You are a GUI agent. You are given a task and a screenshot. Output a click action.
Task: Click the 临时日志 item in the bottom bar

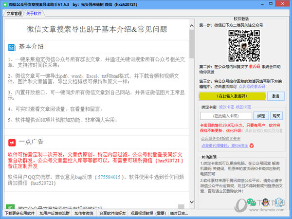point(179,213)
